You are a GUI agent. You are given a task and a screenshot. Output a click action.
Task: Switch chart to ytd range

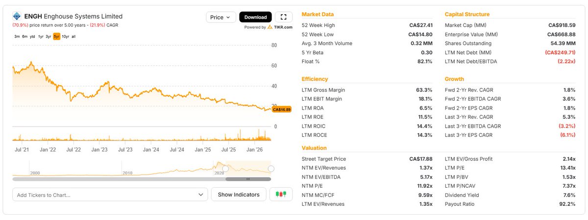tap(32, 36)
